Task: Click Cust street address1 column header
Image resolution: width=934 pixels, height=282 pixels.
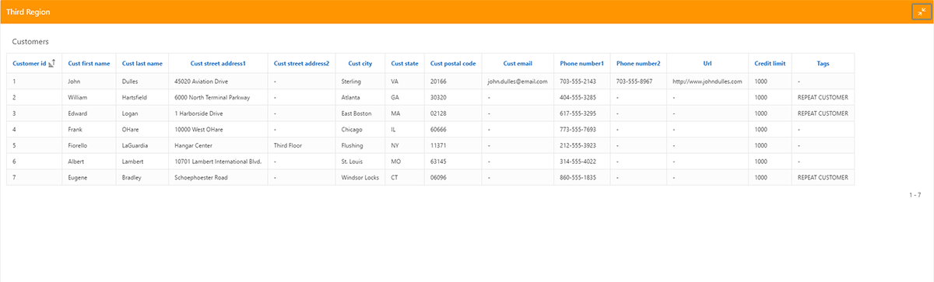Action: [218, 64]
